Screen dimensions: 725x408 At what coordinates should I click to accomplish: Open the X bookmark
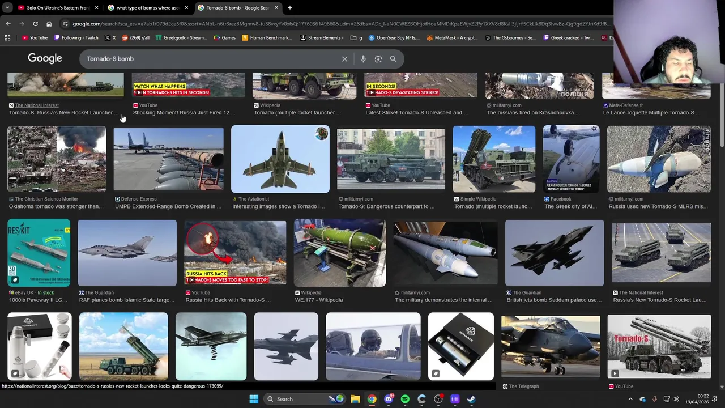pyautogui.click(x=110, y=38)
